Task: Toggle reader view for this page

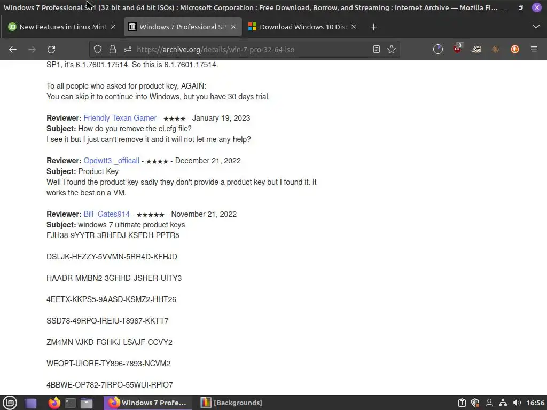Action: [377, 50]
